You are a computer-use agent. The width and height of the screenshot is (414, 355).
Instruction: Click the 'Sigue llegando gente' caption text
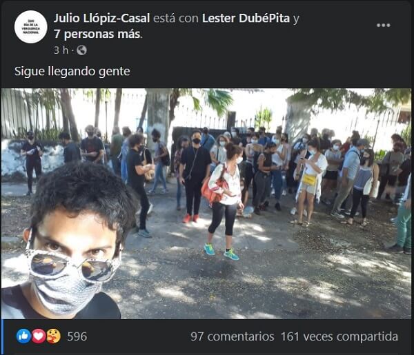pos(72,71)
